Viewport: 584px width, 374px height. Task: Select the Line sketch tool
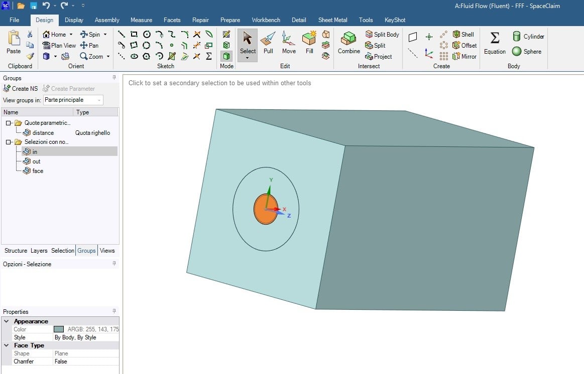pos(122,34)
